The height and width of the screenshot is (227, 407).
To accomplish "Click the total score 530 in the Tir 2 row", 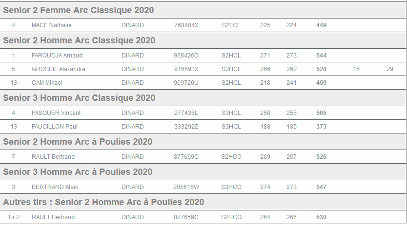I will pos(321,217).
